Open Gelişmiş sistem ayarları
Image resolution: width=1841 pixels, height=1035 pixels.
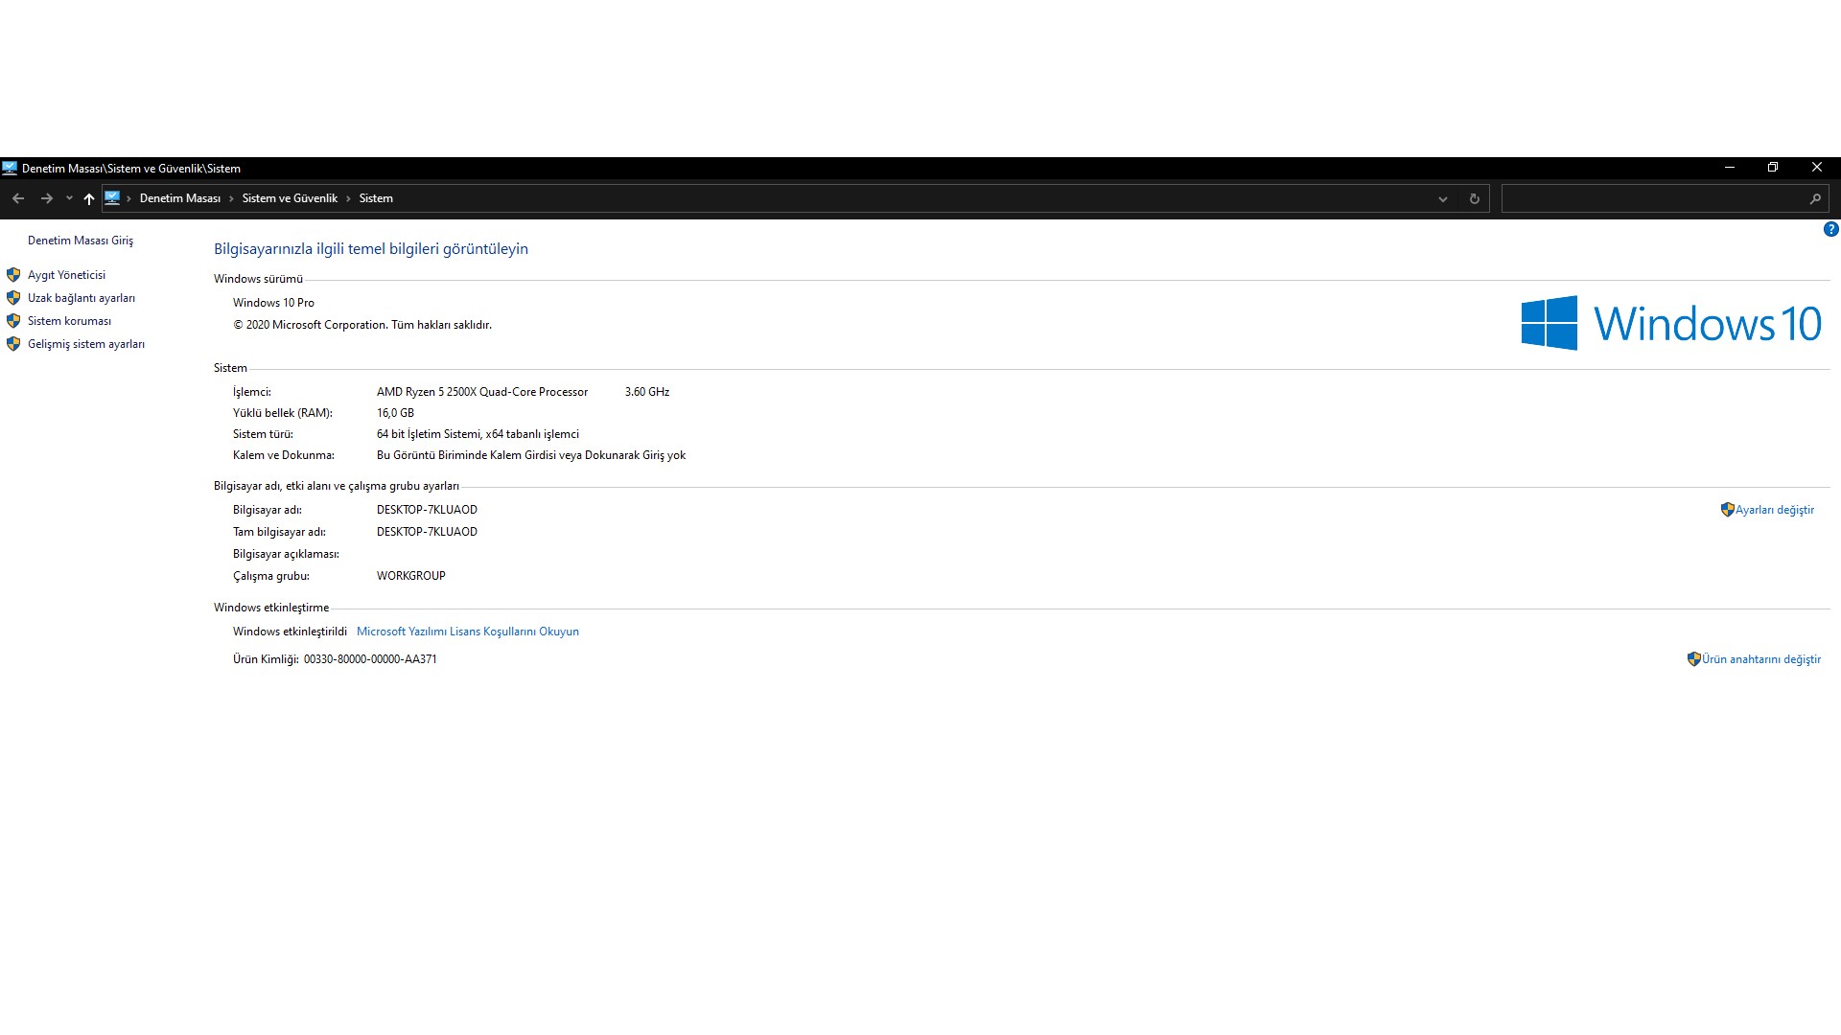coord(86,344)
